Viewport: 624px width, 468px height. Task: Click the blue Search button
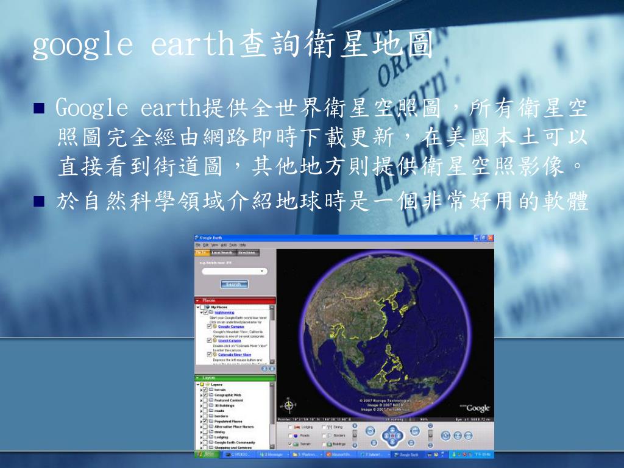point(235,284)
